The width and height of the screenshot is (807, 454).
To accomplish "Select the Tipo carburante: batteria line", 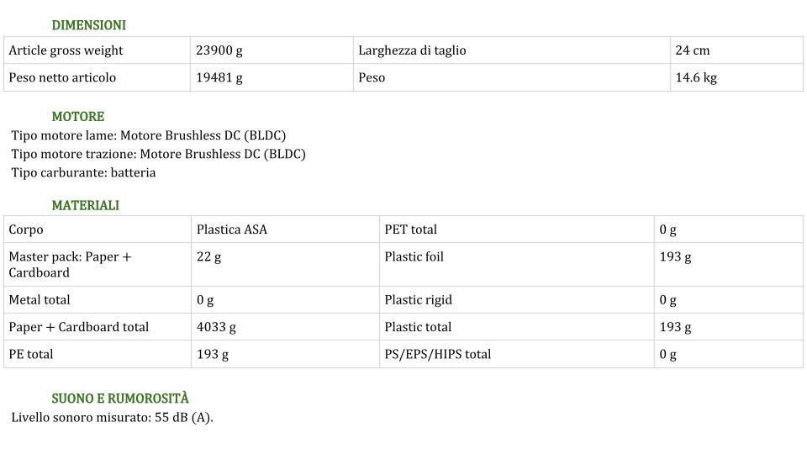I will (x=83, y=172).
